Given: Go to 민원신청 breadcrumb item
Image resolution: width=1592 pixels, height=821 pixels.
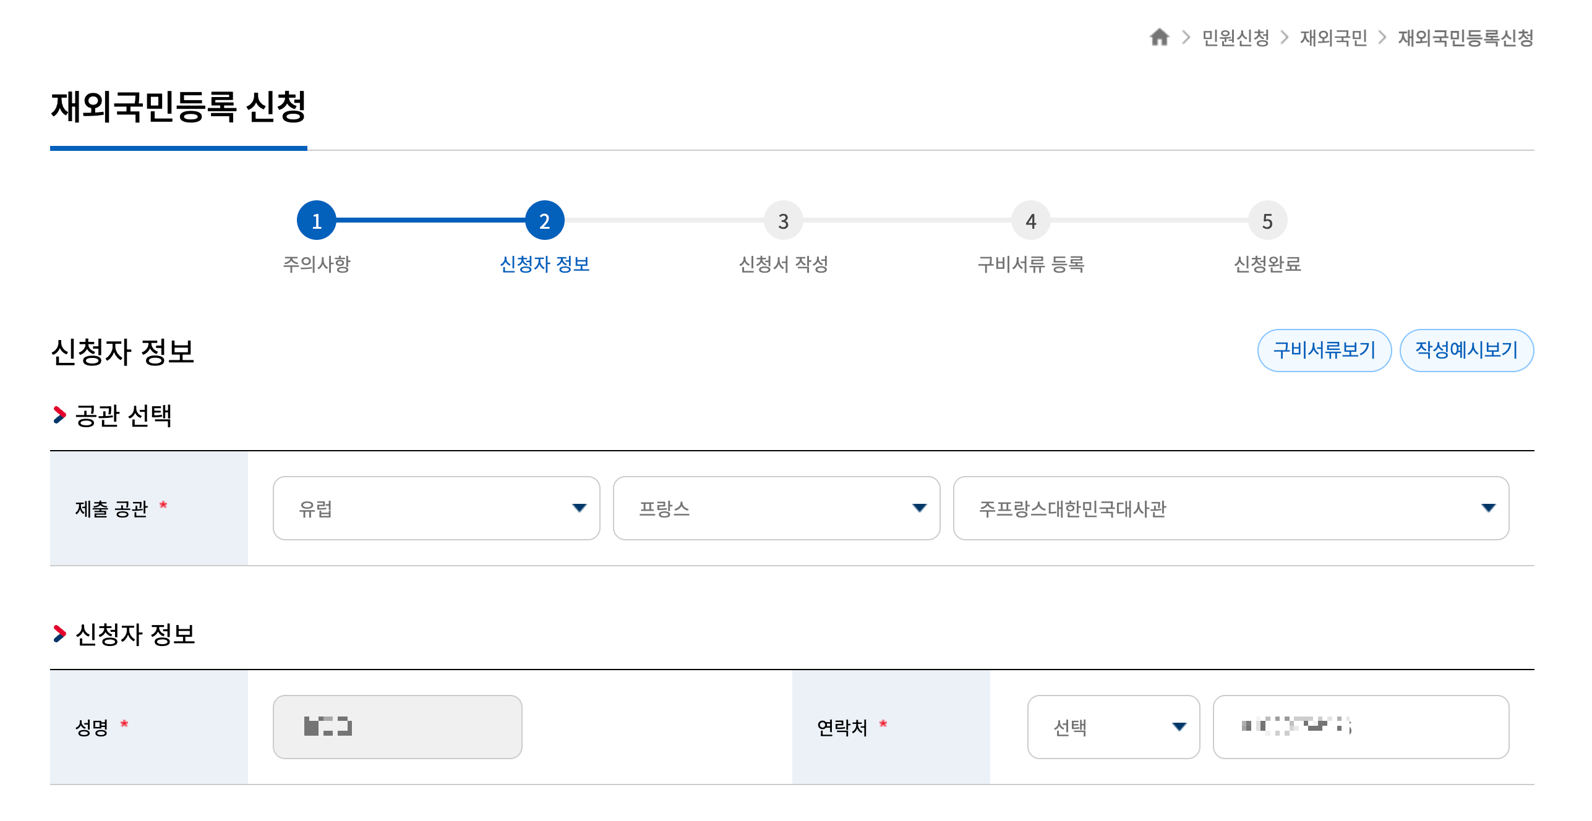Looking at the screenshot, I should coord(1235,38).
